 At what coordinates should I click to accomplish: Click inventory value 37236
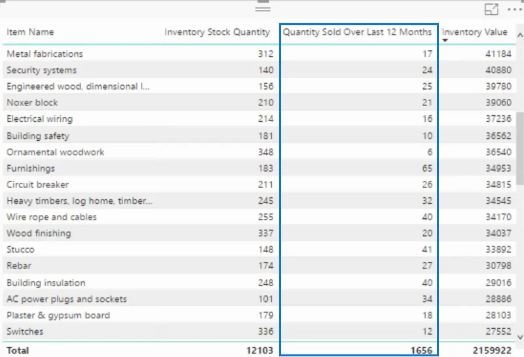click(x=498, y=119)
